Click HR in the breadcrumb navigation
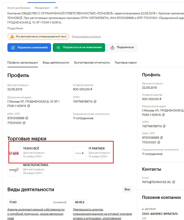The image size is (184, 220). (x=56, y=8)
